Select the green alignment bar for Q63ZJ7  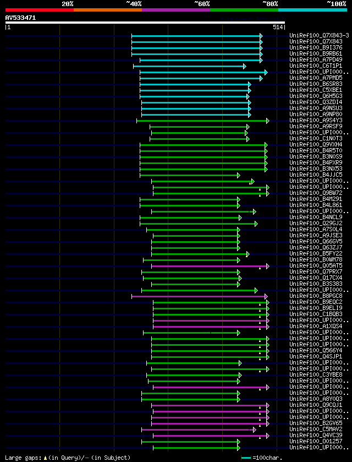point(196,247)
